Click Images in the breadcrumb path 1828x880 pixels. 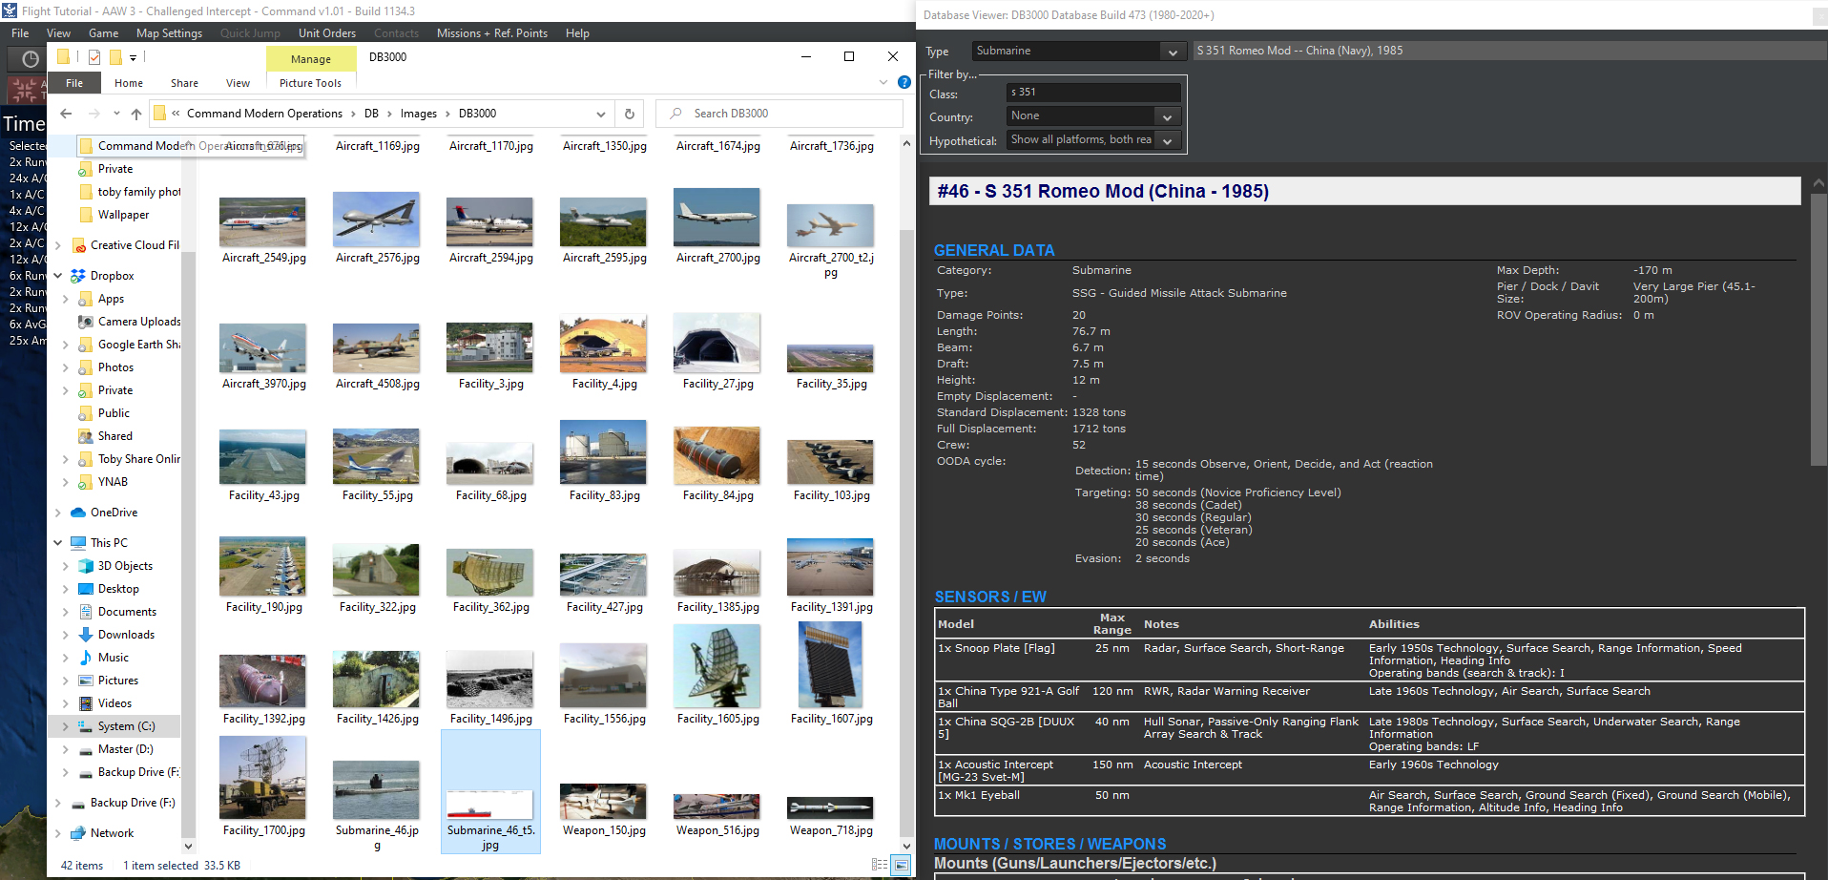(x=419, y=114)
